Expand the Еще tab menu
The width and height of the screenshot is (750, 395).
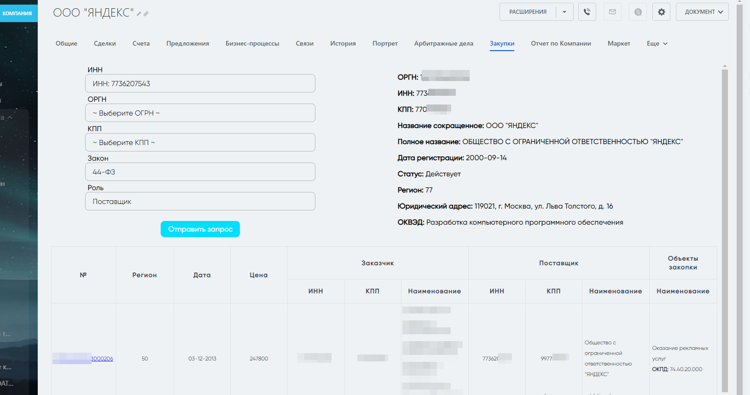[657, 43]
